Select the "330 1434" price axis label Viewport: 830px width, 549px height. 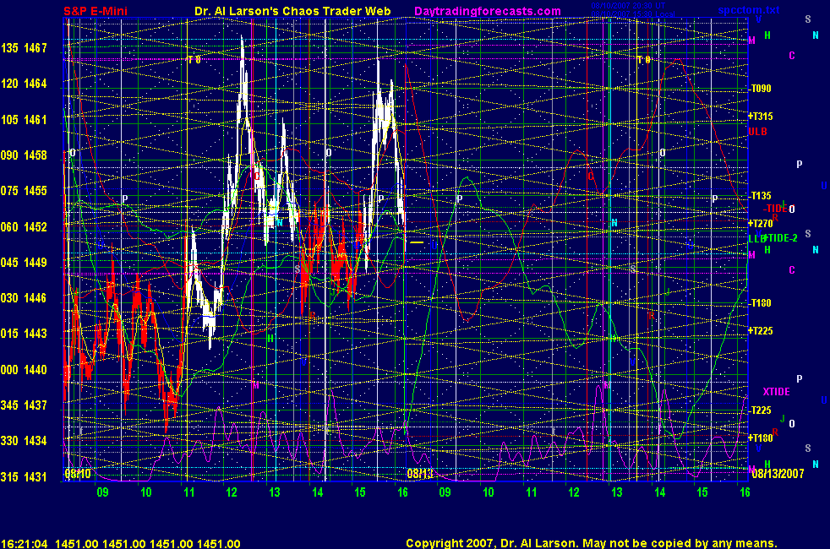click(x=24, y=441)
